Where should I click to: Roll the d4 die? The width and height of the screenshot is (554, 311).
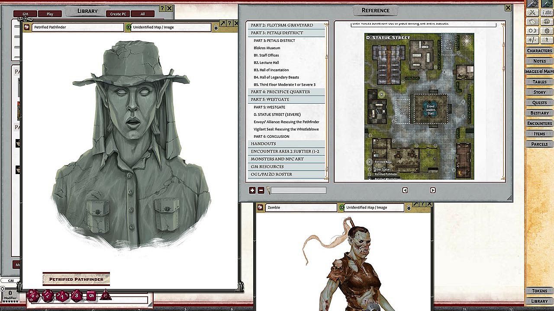tap(105, 296)
